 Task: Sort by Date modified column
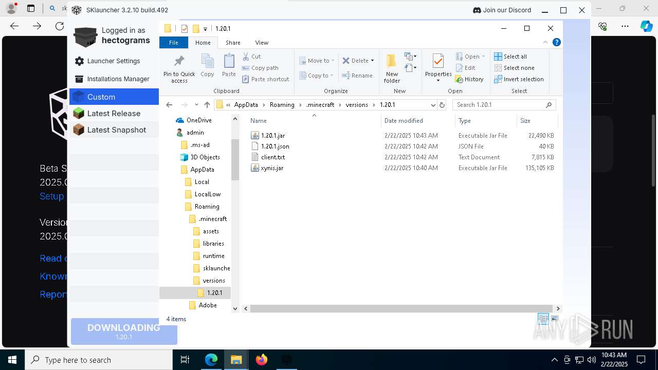(x=418, y=121)
